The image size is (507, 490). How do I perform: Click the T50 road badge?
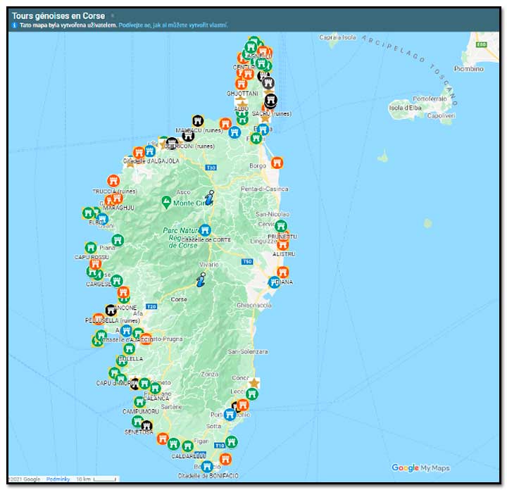point(247,261)
